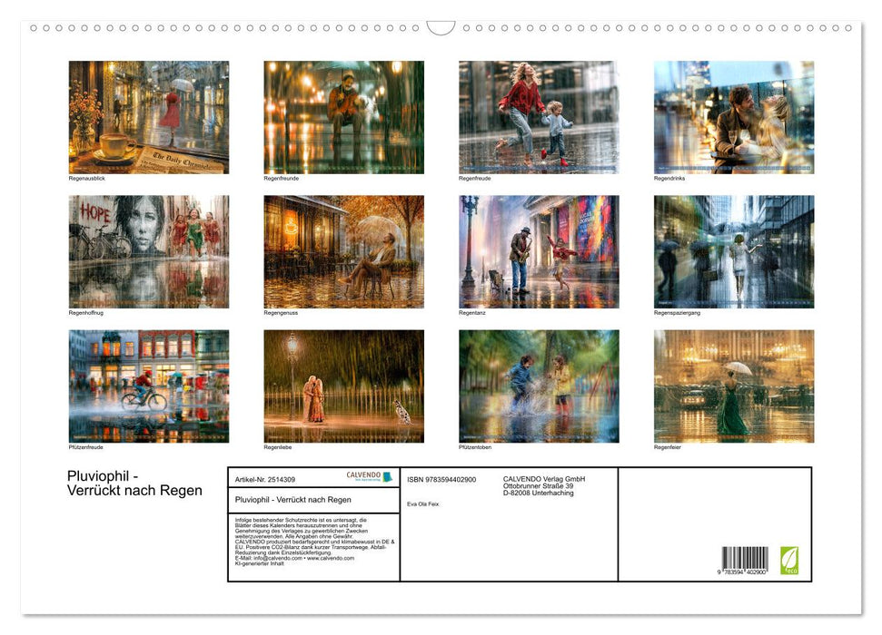Click the CALVENDO logo

[x=370, y=476]
